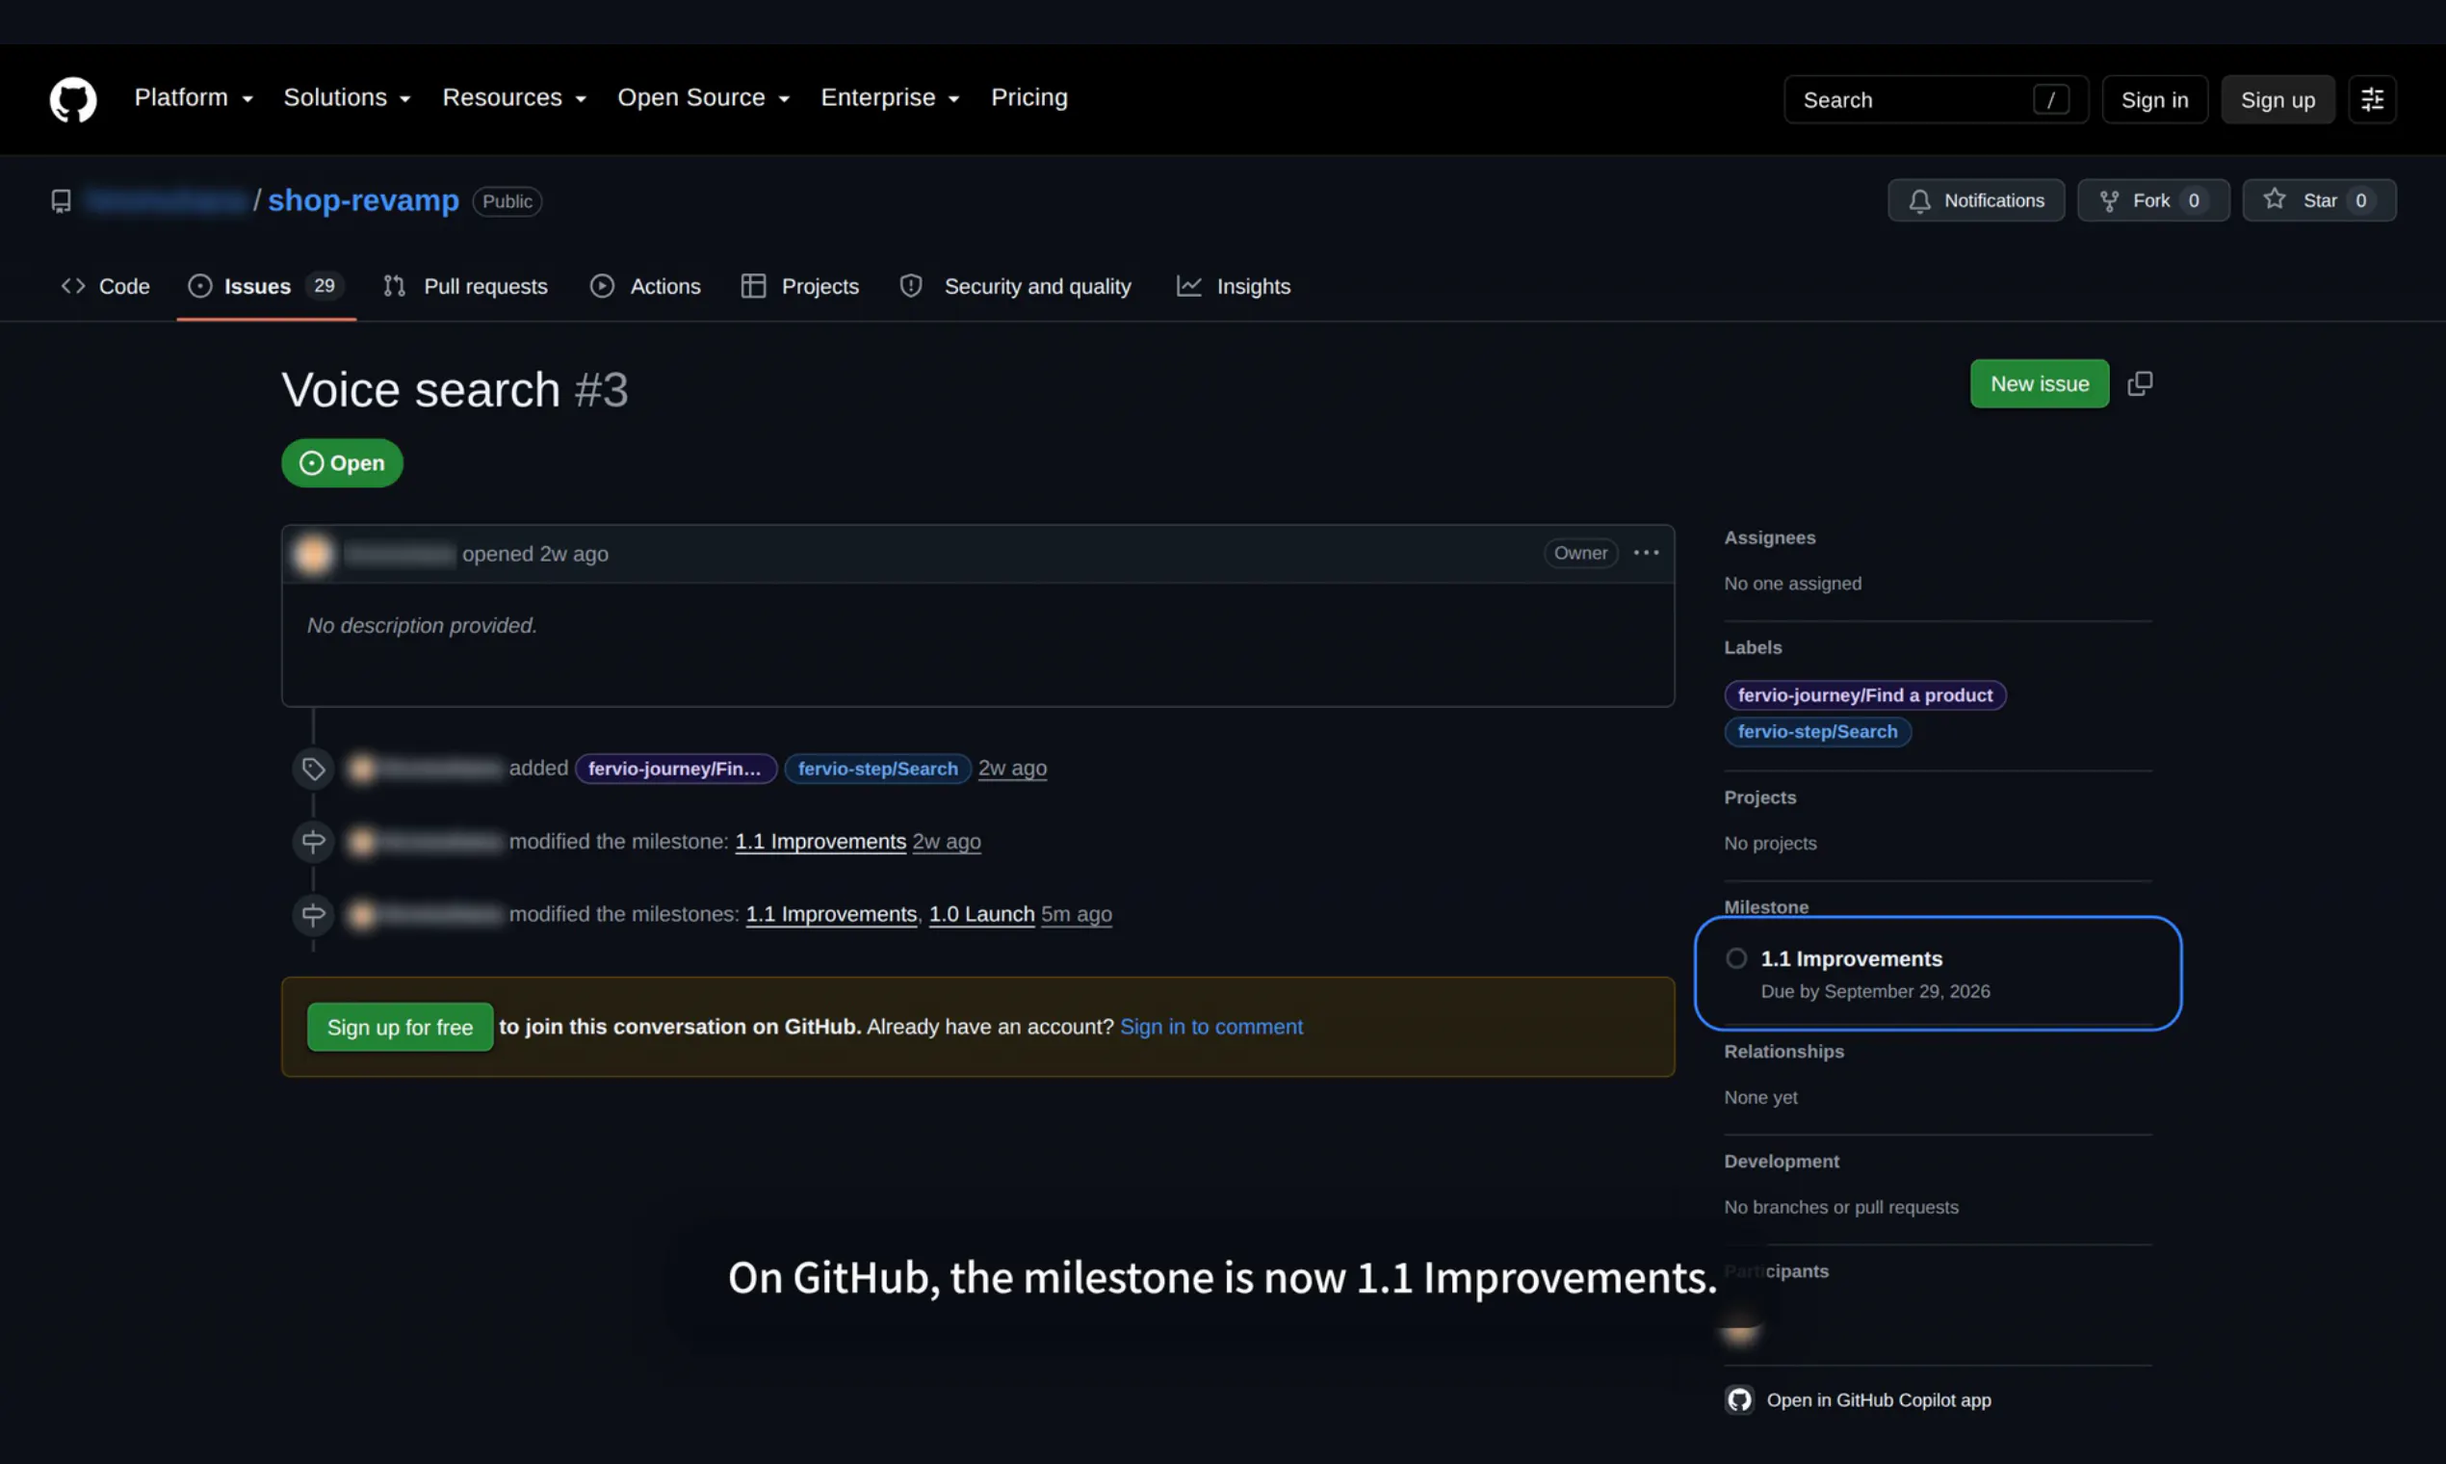Viewport: 2446px width, 1464px height.
Task: Create a New issue
Action: click(2040, 383)
